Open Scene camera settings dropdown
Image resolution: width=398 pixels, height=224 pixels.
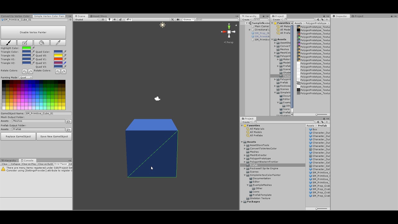(x=179, y=20)
